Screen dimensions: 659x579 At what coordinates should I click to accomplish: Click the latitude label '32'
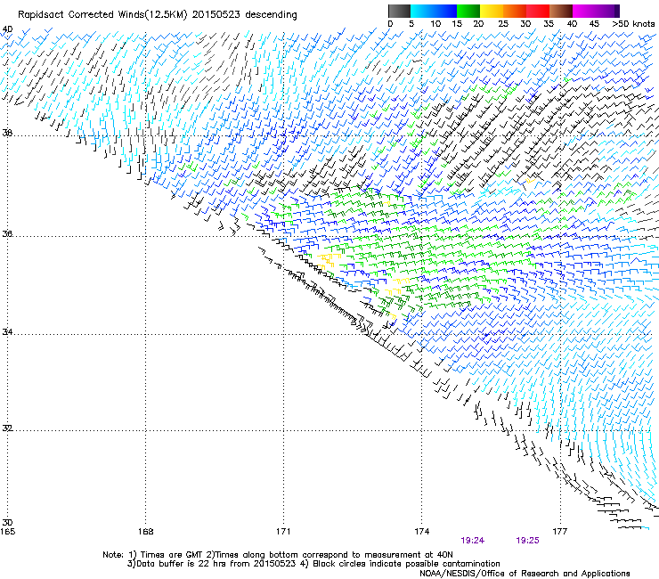7,428
